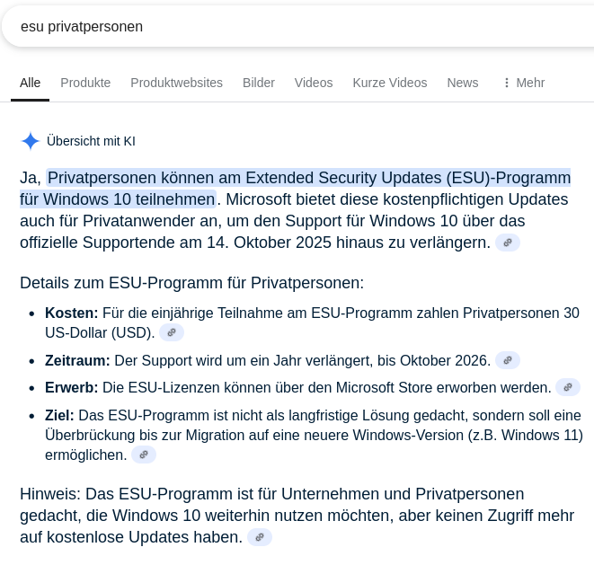Viewport: 594px width, 565px height.
Task: Switch to Bilder results
Action: coord(259,83)
